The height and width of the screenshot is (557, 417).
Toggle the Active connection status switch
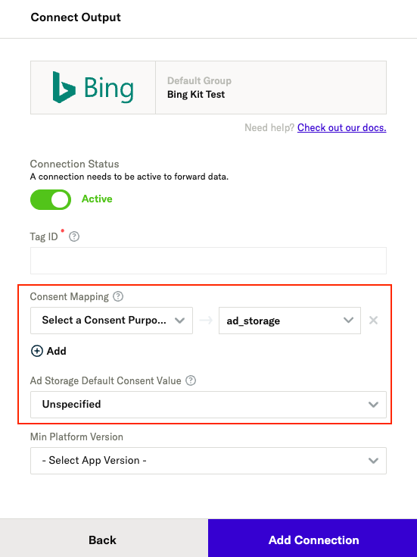coord(51,199)
